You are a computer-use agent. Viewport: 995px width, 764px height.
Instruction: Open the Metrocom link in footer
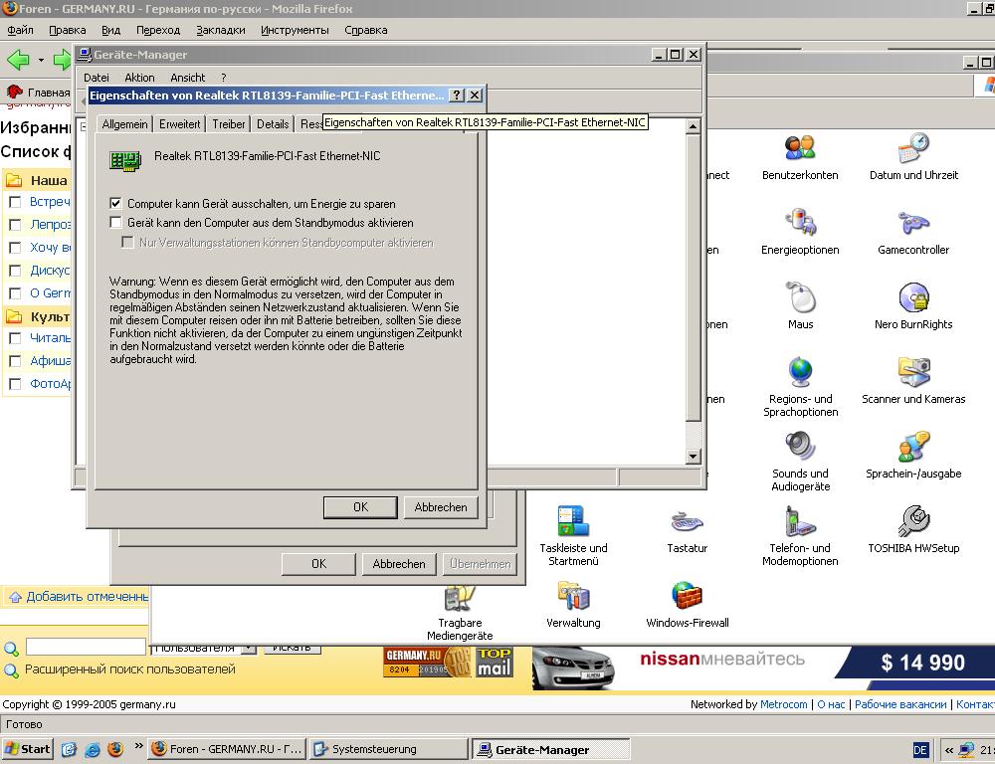tap(784, 704)
